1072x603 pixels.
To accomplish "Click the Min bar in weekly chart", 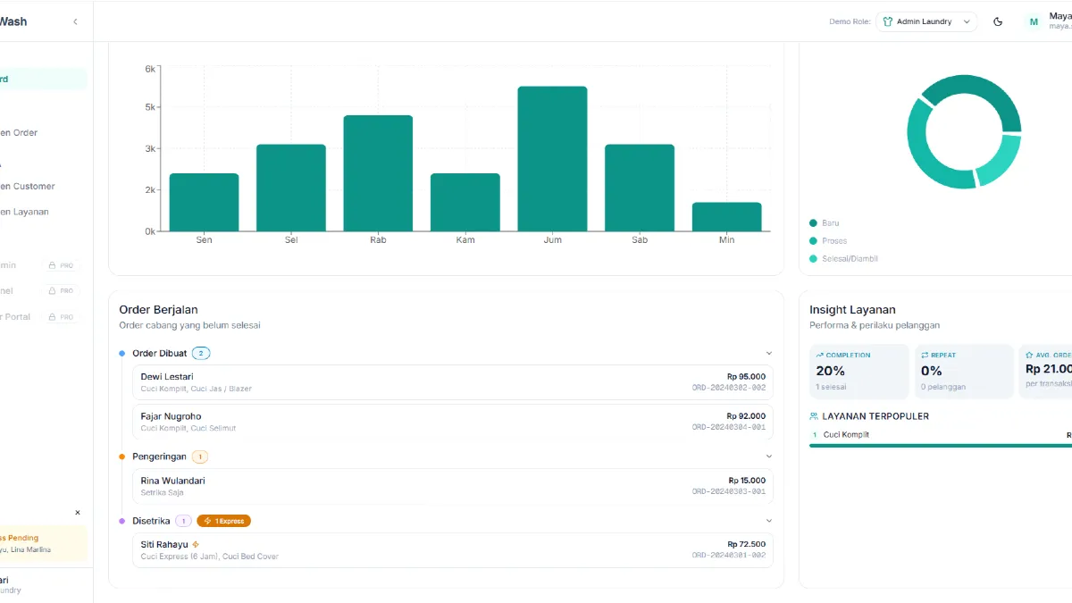I will pos(726,217).
